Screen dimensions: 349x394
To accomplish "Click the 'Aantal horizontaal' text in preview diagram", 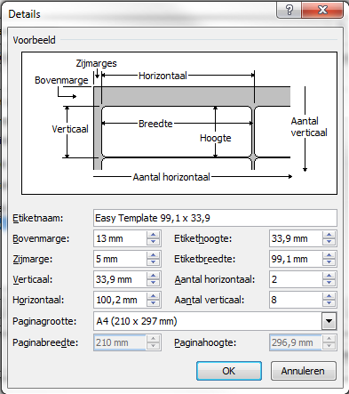I will [x=171, y=177].
